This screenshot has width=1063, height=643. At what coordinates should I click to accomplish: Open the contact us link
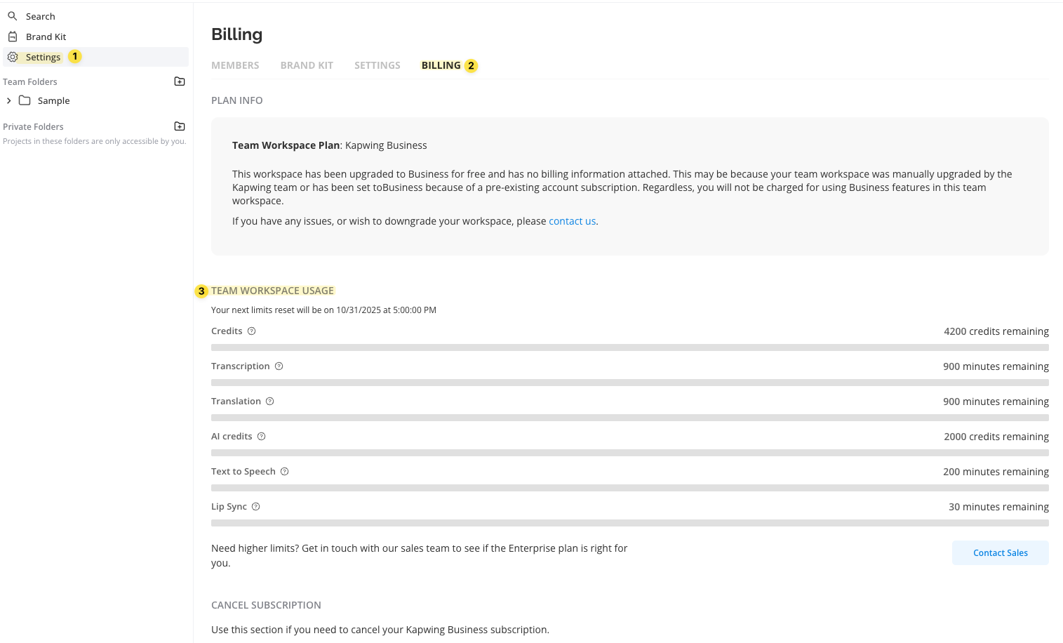(x=572, y=220)
